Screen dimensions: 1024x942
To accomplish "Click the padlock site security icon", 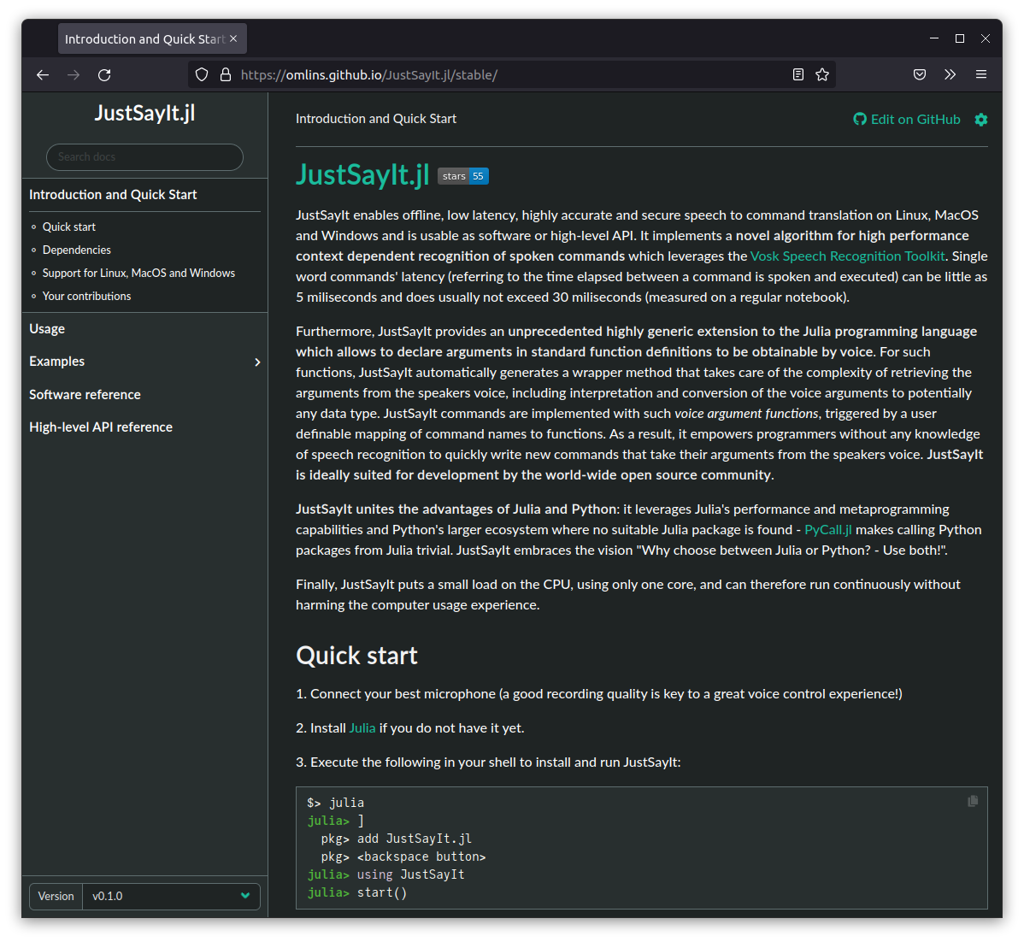I will tap(226, 74).
